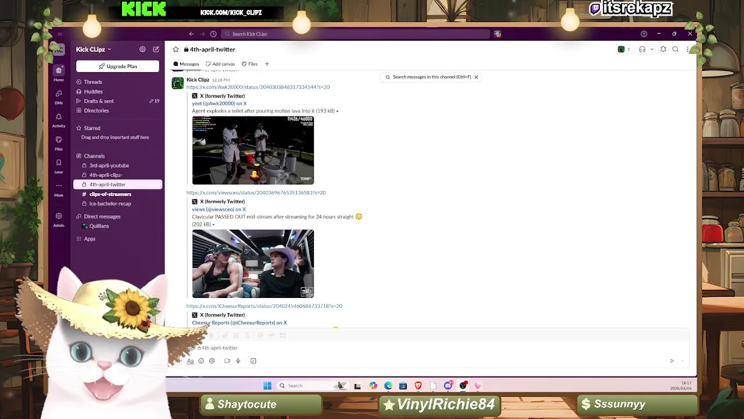Start a huddle with the headphones icon
744x419 pixels.
coord(642,49)
